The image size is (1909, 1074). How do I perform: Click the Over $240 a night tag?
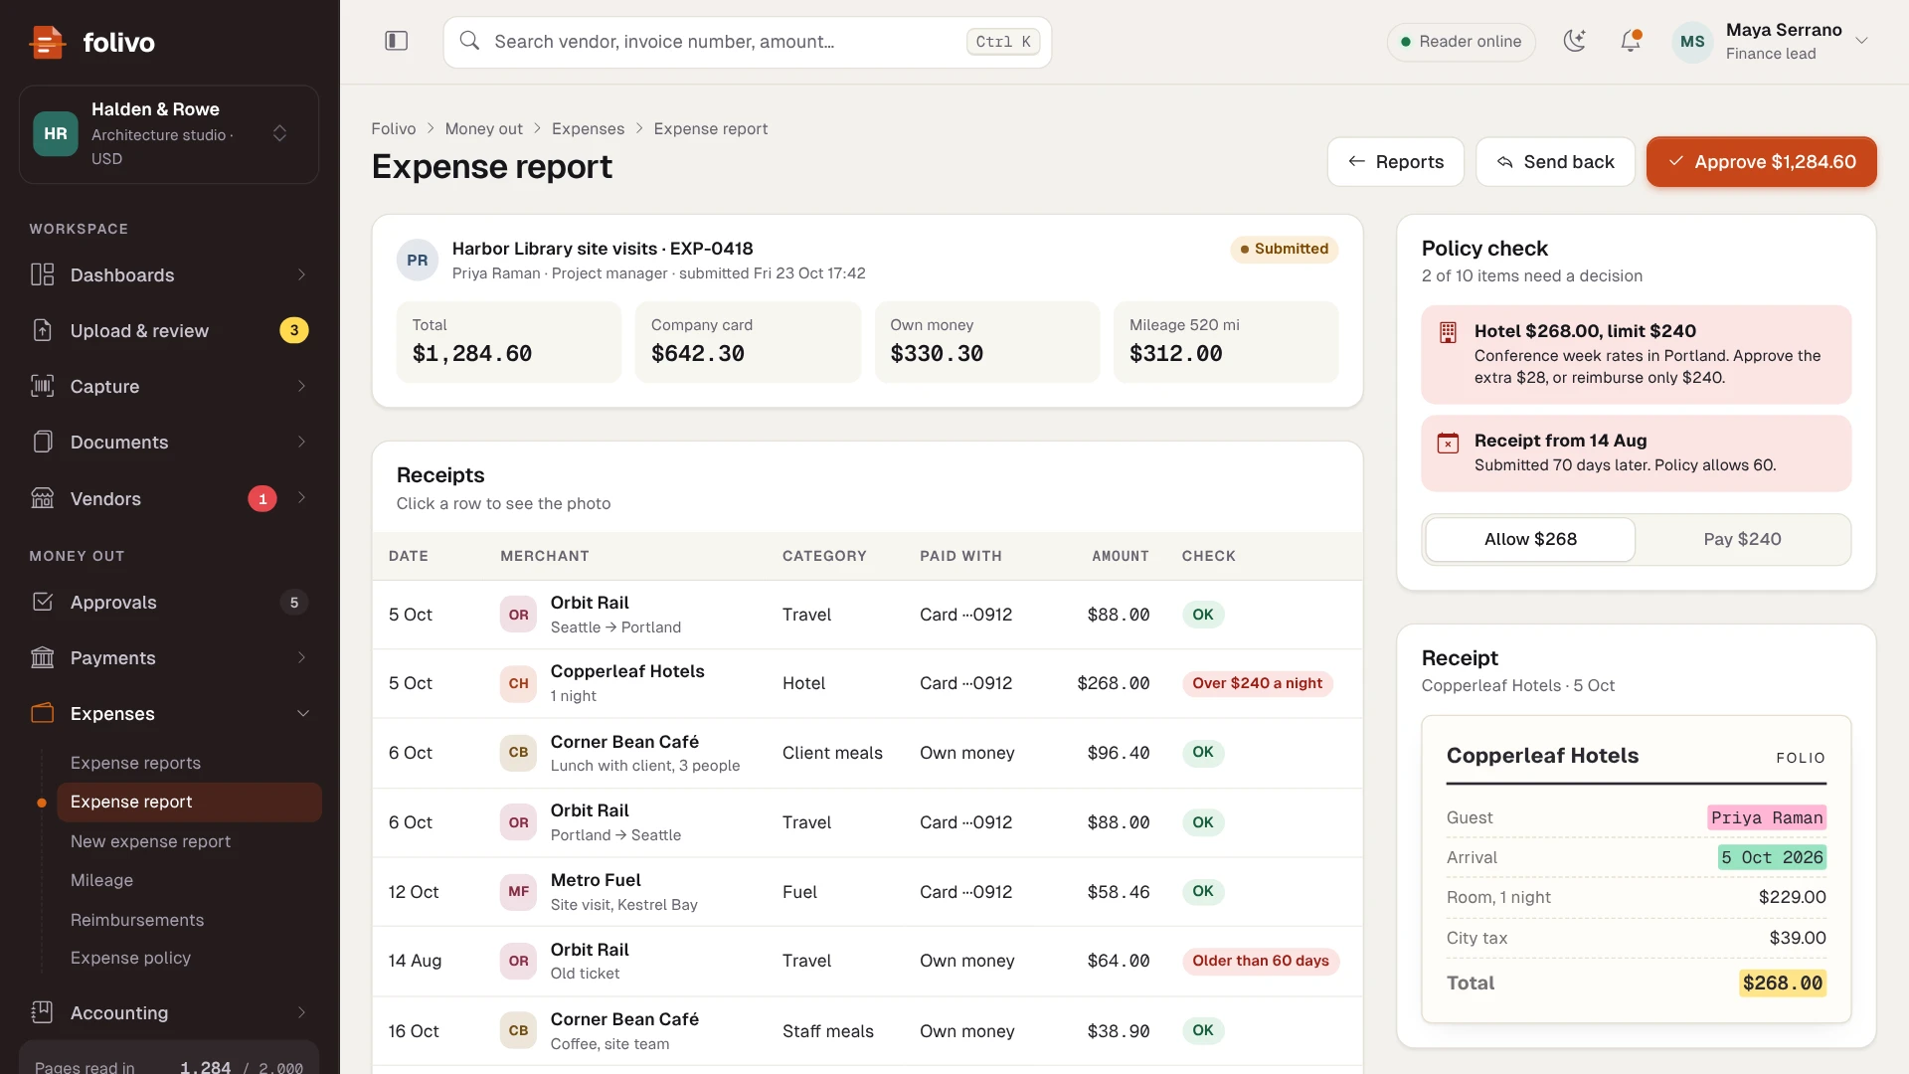1257,683
